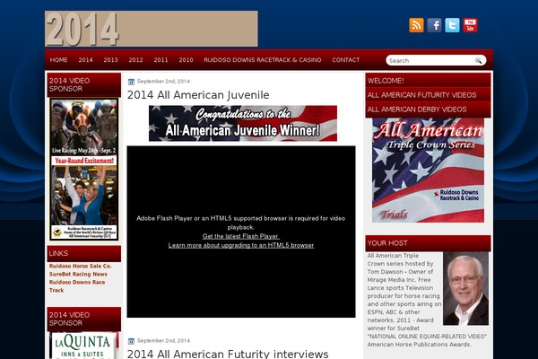
Task: Open the YouTube channel icon
Action: tap(470, 25)
